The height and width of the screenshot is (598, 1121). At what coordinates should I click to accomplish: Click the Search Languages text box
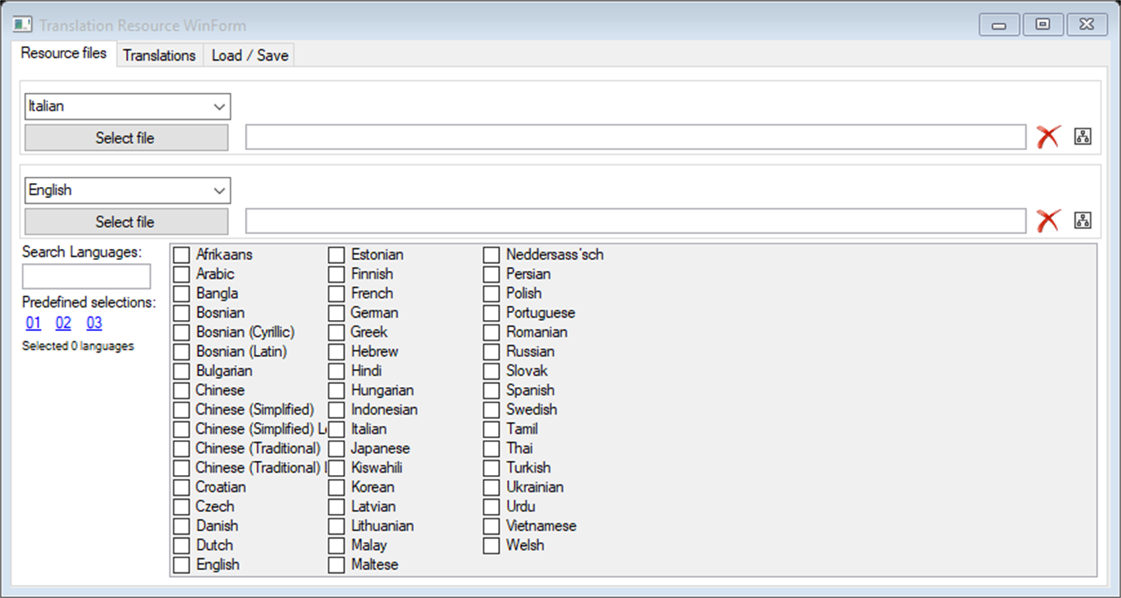pyautogui.click(x=86, y=276)
